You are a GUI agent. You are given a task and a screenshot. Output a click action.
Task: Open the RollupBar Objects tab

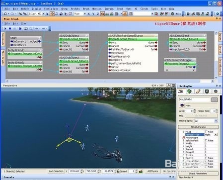coord(181,91)
